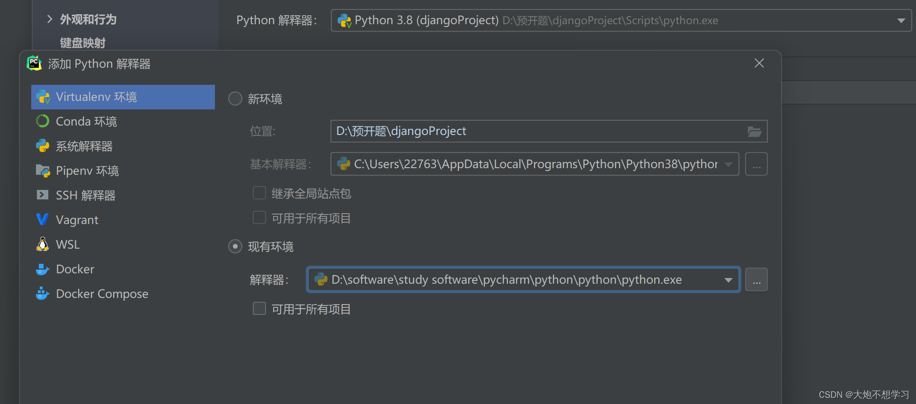Close the 添加 Python 解释器 dialog
916x404 pixels.
759,63
